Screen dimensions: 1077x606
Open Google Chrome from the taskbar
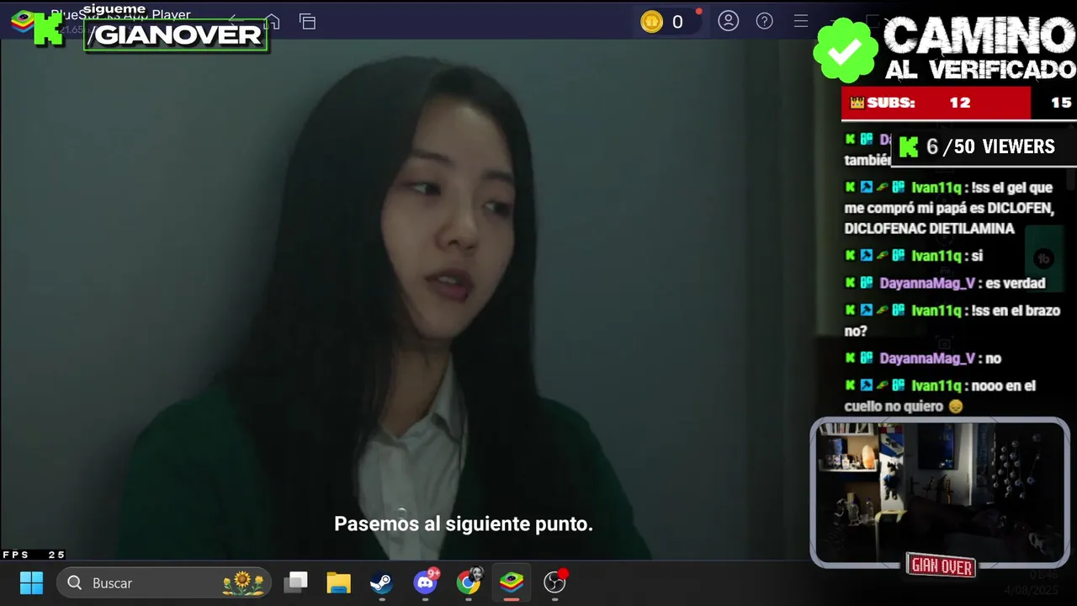(469, 582)
